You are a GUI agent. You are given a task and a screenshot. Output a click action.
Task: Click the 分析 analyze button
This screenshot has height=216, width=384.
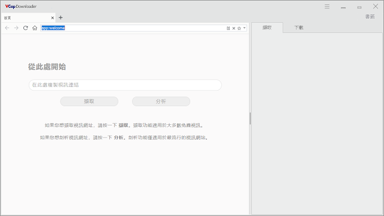[x=161, y=101]
